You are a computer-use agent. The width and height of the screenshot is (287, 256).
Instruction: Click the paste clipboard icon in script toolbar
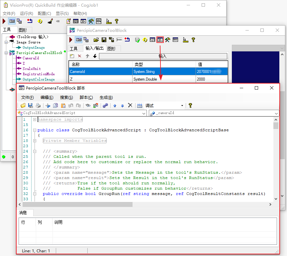(x=63, y=105)
